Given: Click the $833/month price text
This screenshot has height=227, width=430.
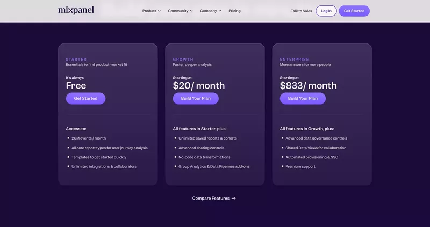Looking at the screenshot, I should coord(308,85).
